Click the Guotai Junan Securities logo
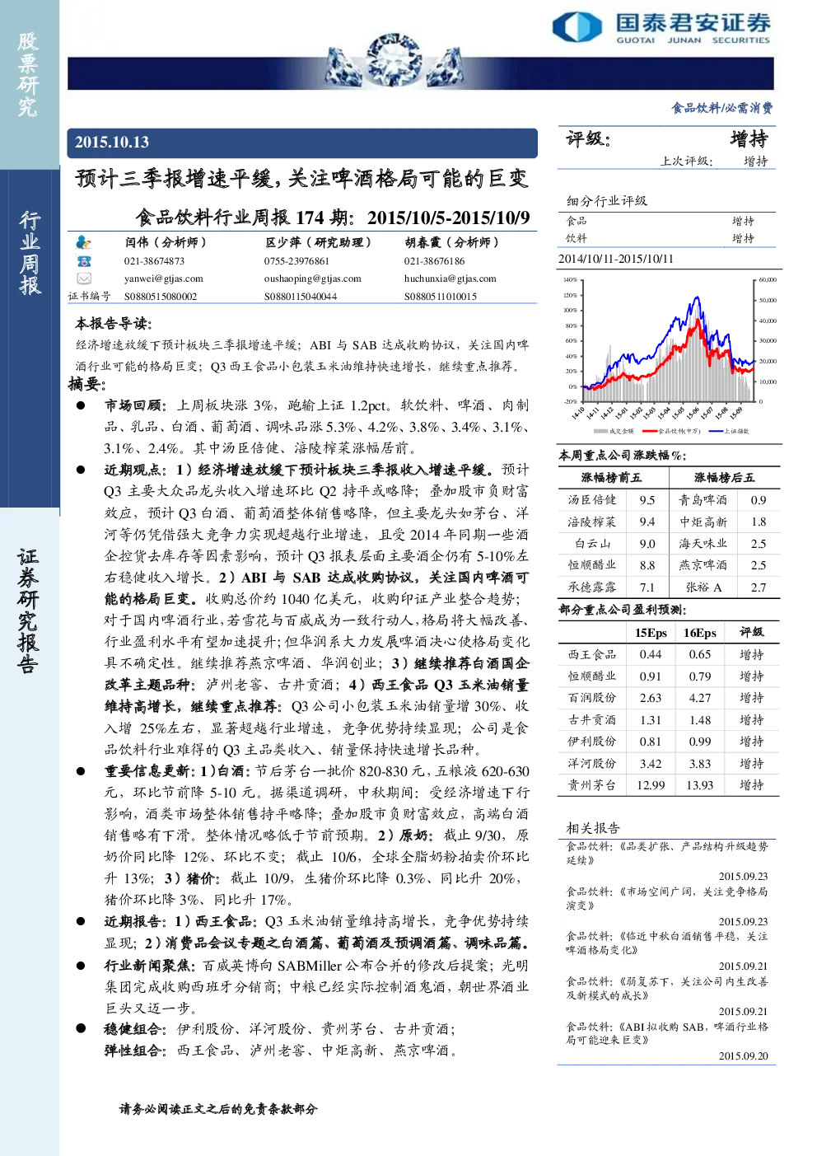 (661, 28)
